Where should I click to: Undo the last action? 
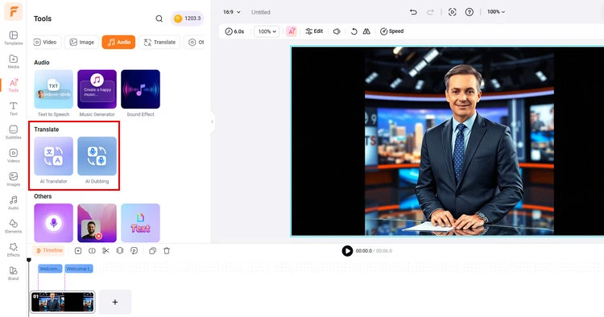pos(413,12)
